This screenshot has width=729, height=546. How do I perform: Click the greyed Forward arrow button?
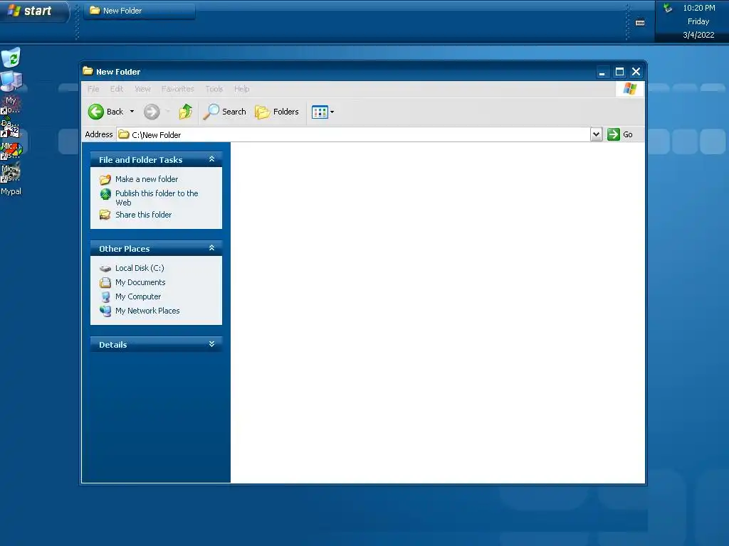[152, 112]
